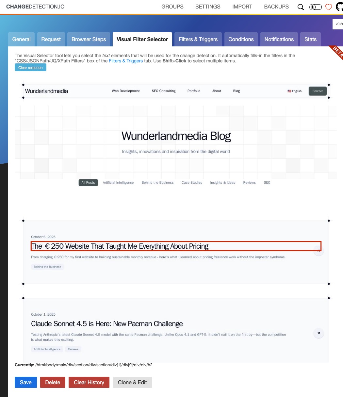
Task: Select the Reviews category filter
Action: (x=249, y=183)
